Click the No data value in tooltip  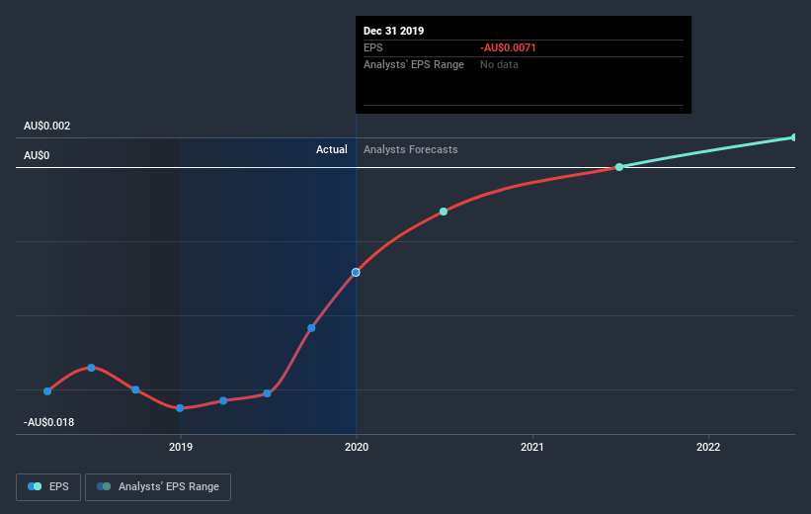click(x=499, y=64)
